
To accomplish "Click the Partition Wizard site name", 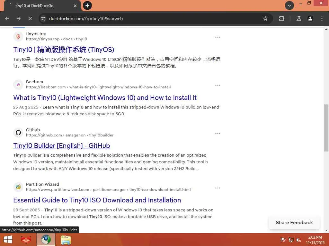I will 42,184.
